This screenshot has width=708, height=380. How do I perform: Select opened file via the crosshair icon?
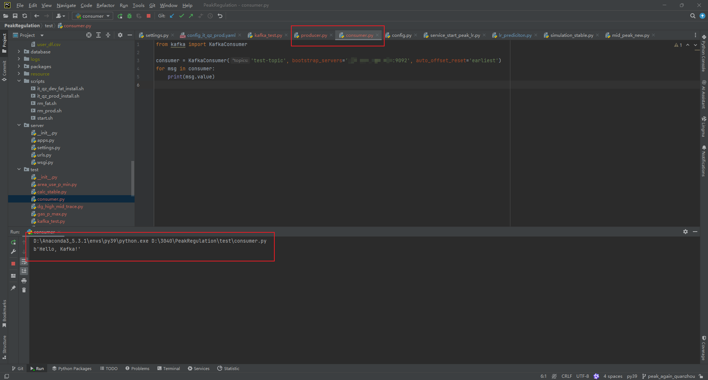tap(89, 35)
